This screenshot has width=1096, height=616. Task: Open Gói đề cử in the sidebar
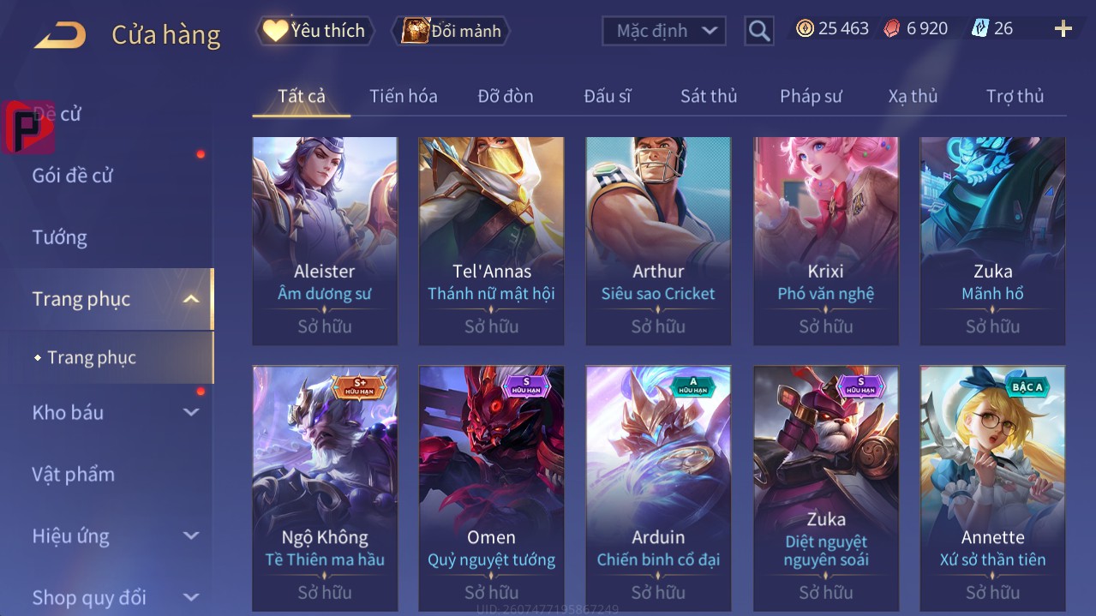click(73, 176)
